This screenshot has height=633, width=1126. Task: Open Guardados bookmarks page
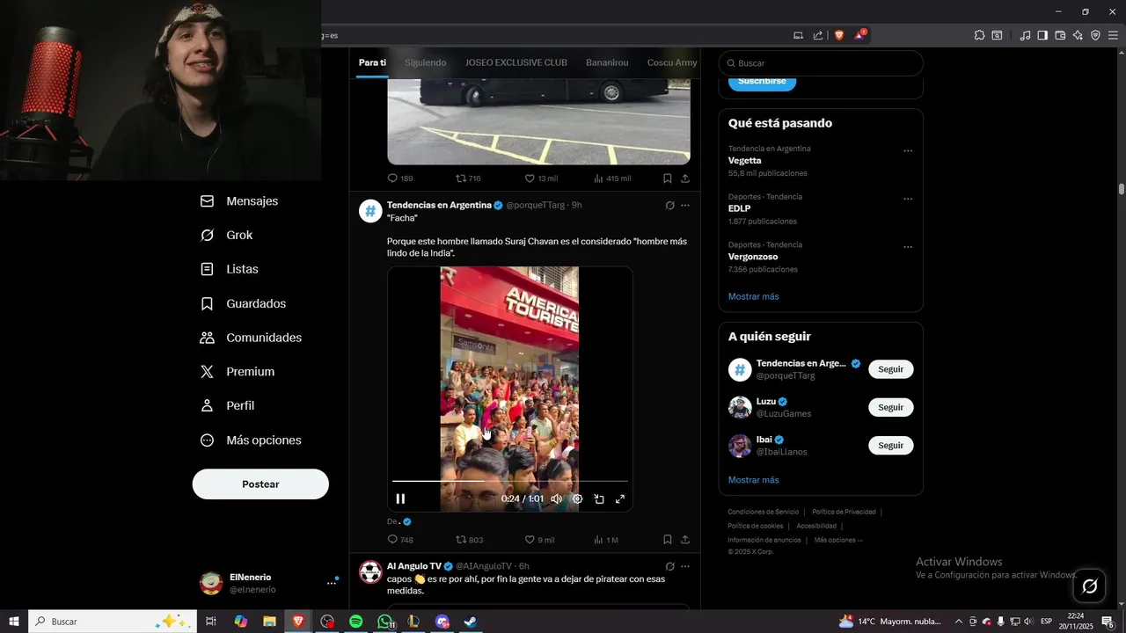[244, 304]
